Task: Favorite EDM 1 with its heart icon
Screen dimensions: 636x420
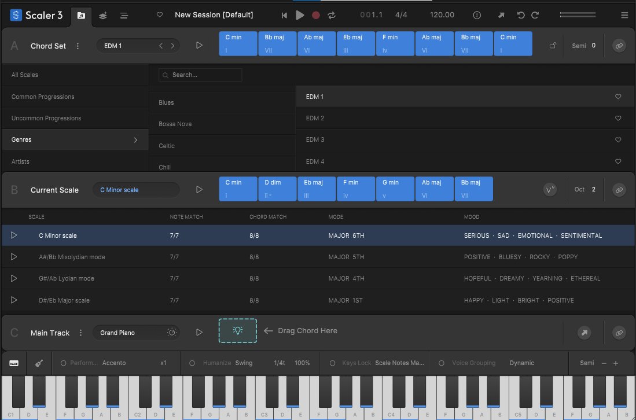Action: point(618,97)
